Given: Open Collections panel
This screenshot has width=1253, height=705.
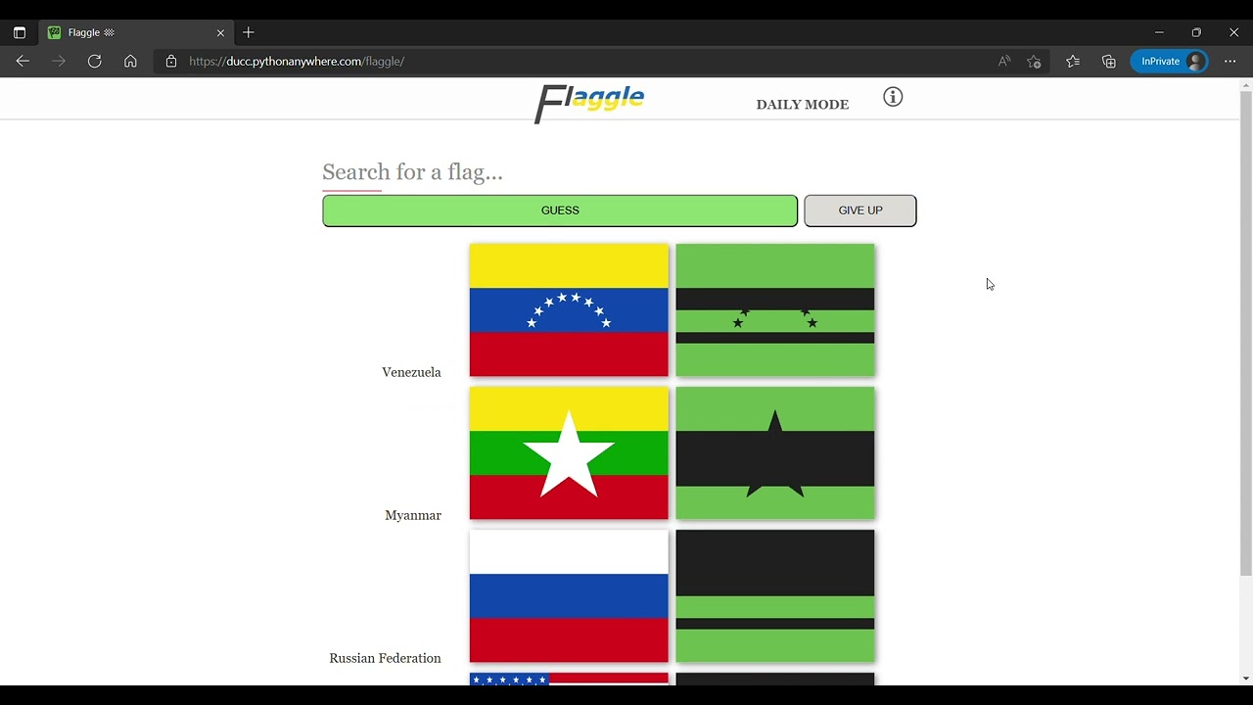Looking at the screenshot, I should [x=1109, y=61].
